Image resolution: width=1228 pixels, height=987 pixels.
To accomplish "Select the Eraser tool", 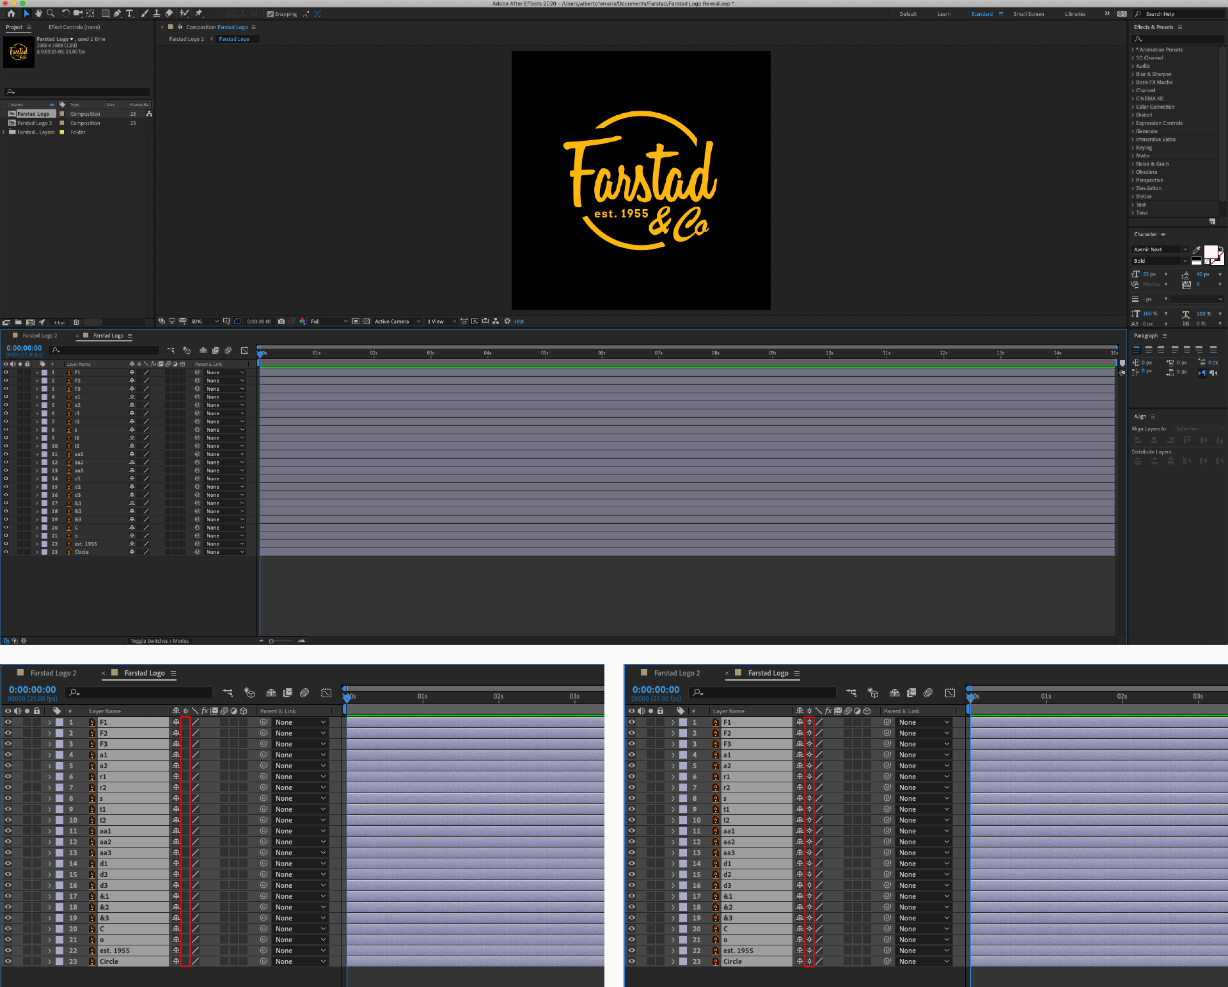I will (x=169, y=13).
